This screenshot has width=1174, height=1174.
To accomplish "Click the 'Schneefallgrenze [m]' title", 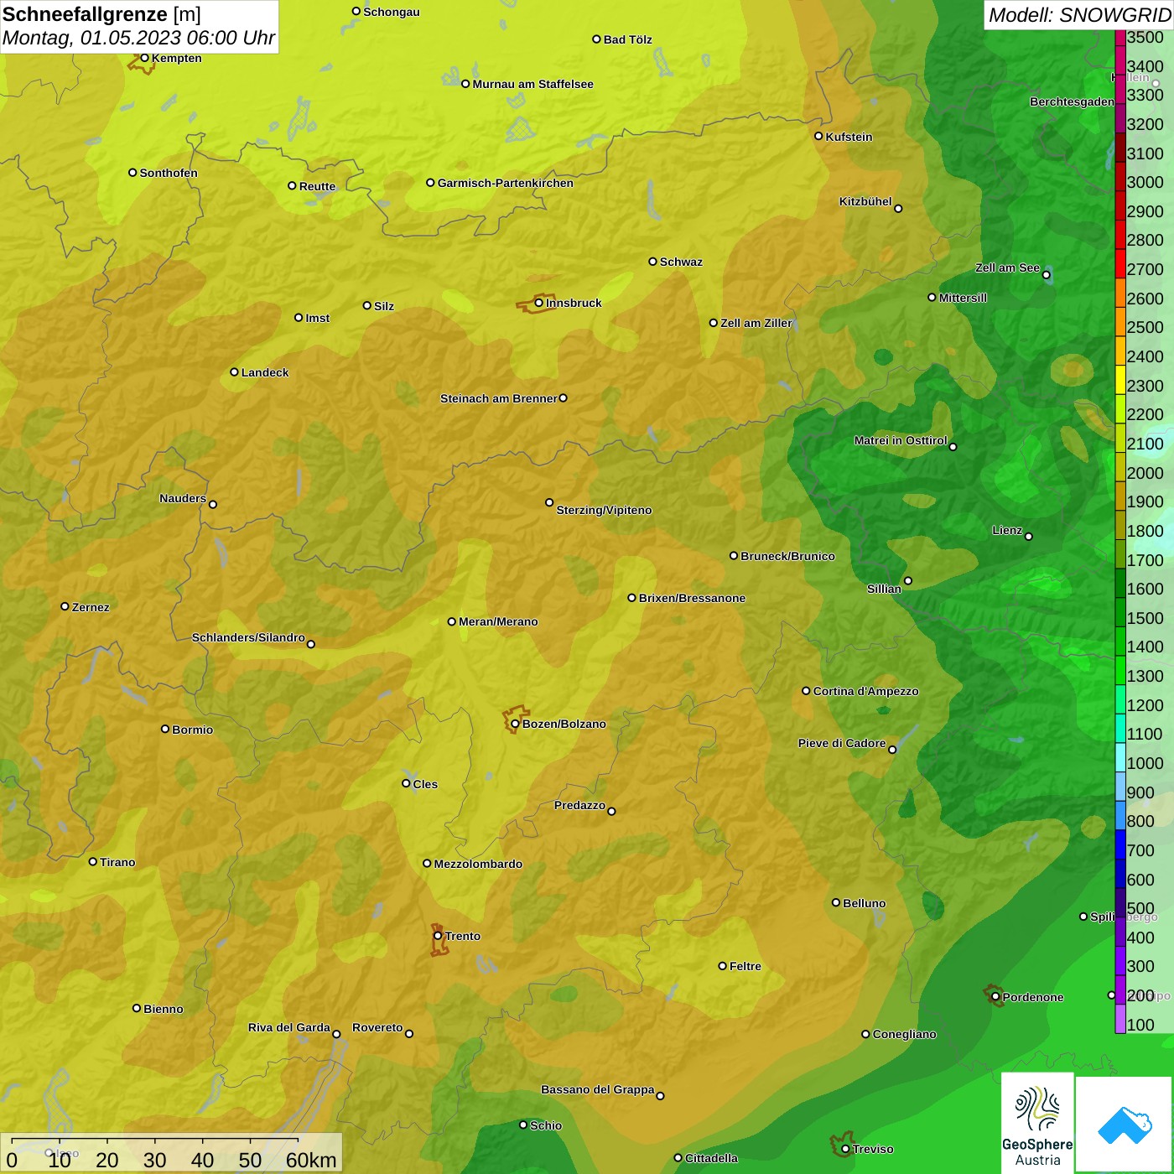I will [x=101, y=14].
